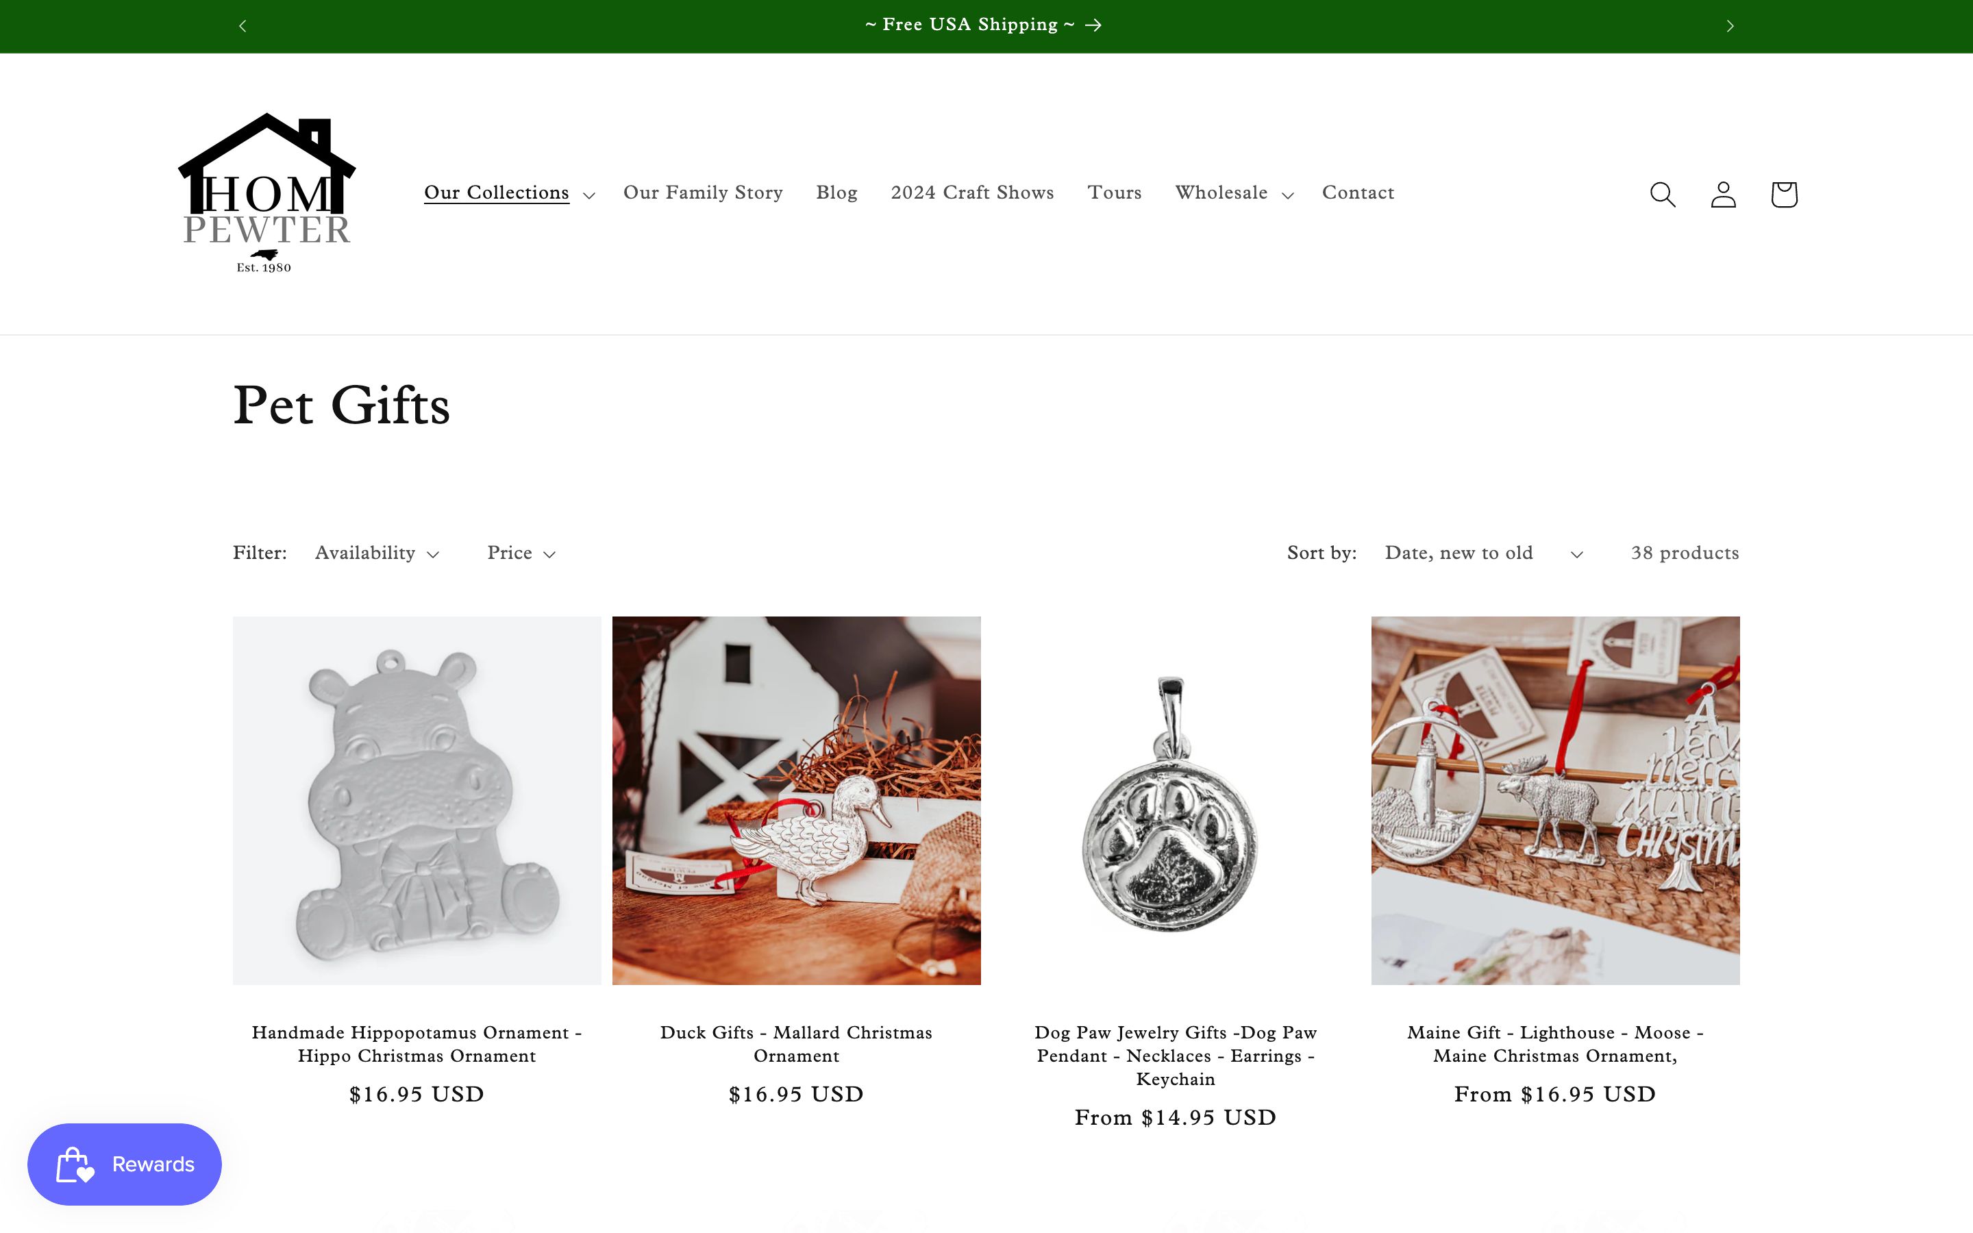The height and width of the screenshot is (1233, 1973).
Task: Go to the Blog page
Action: [x=836, y=193]
